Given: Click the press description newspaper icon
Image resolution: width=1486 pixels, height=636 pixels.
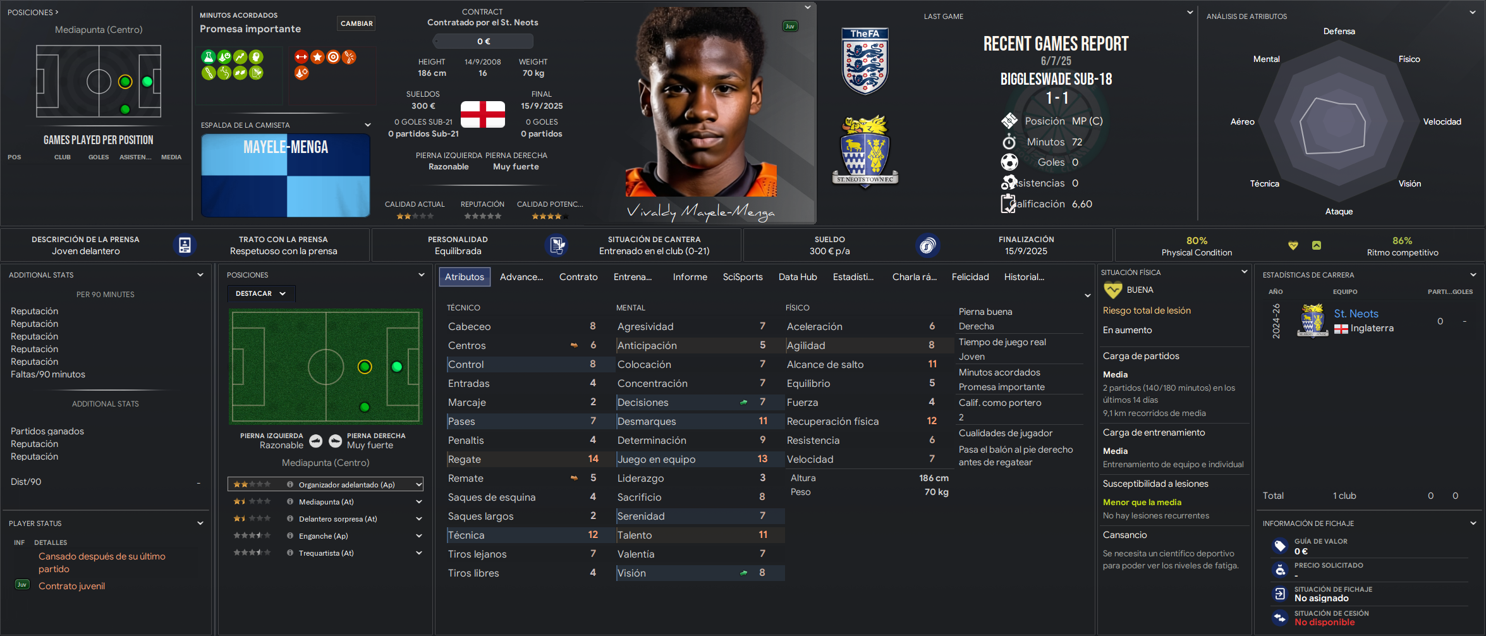Looking at the screenshot, I should click(x=185, y=245).
